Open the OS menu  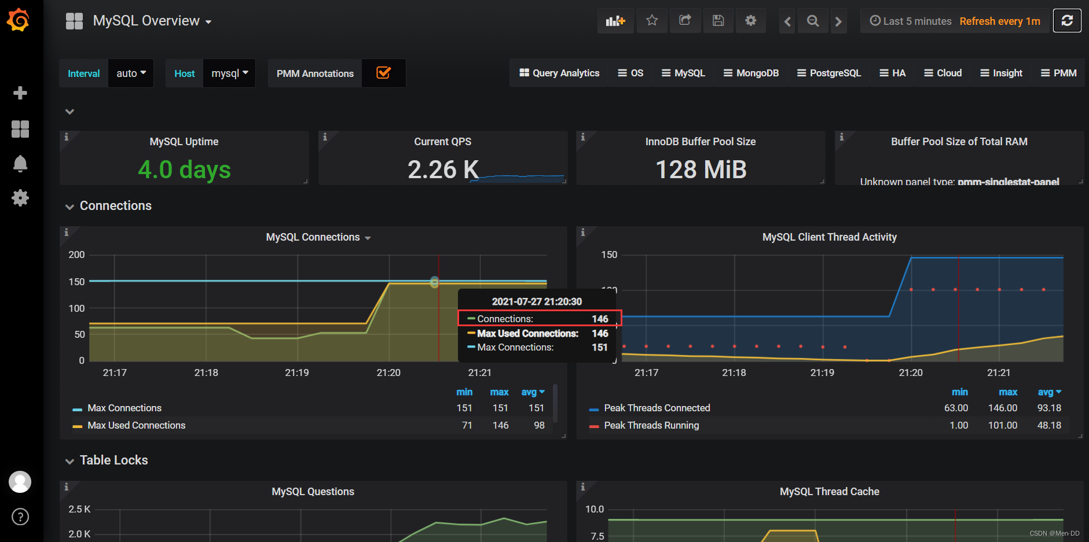(x=630, y=73)
